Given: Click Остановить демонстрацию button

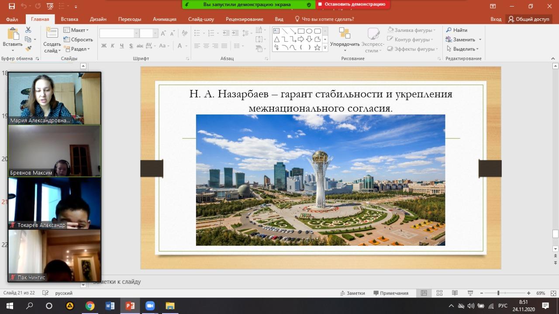Looking at the screenshot, I should pyautogui.click(x=352, y=4).
